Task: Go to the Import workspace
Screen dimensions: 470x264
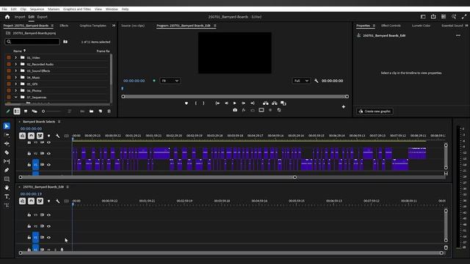Action: click(20, 17)
